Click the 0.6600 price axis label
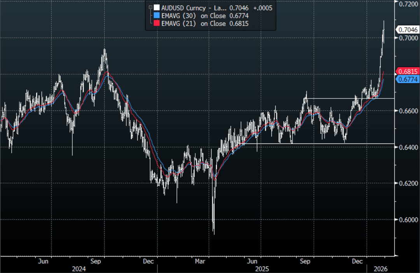The width and height of the screenshot is (420, 273). click(x=408, y=111)
